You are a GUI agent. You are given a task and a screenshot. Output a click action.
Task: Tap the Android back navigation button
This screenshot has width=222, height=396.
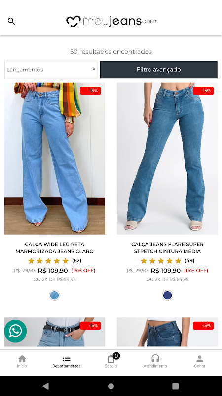pyautogui.click(x=46, y=386)
